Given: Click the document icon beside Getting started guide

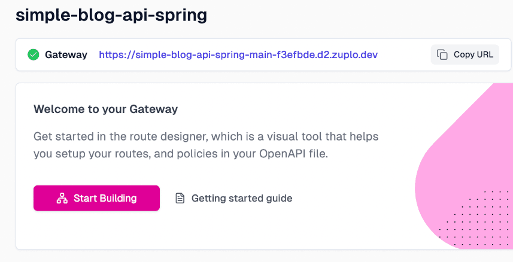Looking at the screenshot, I should (x=180, y=198).
